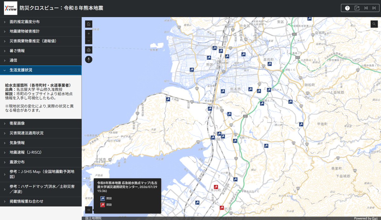This screenshot has height=220, width=381.
Task: Expand the 面的推定震度分布 section
Action: point(41,22)
